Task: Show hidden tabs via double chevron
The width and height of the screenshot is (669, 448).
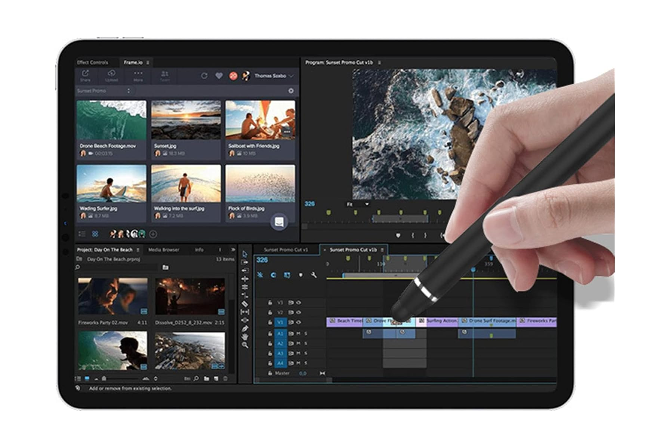Action: point(233,249)
